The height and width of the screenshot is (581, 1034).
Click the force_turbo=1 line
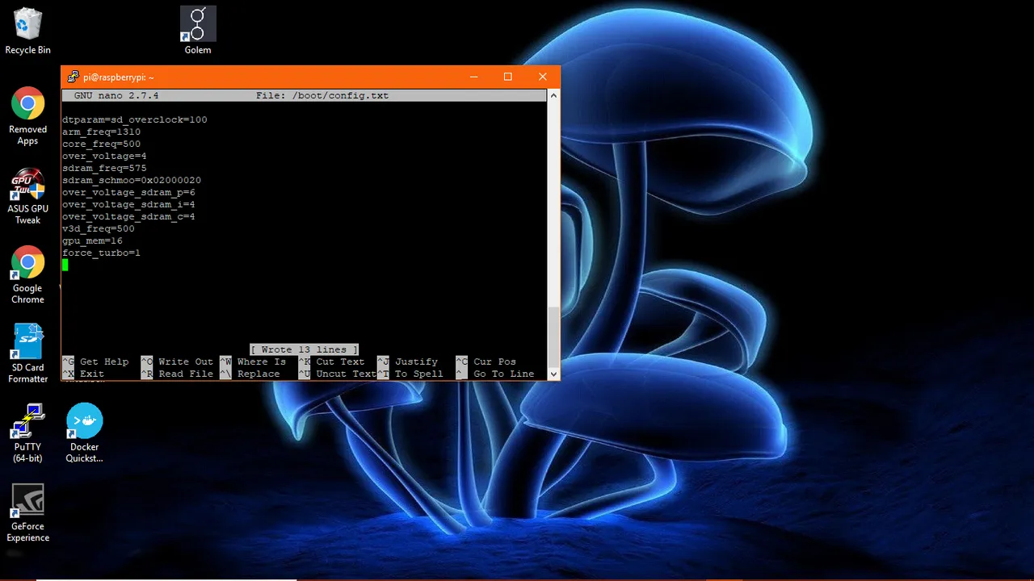click(x=101, y=253)
